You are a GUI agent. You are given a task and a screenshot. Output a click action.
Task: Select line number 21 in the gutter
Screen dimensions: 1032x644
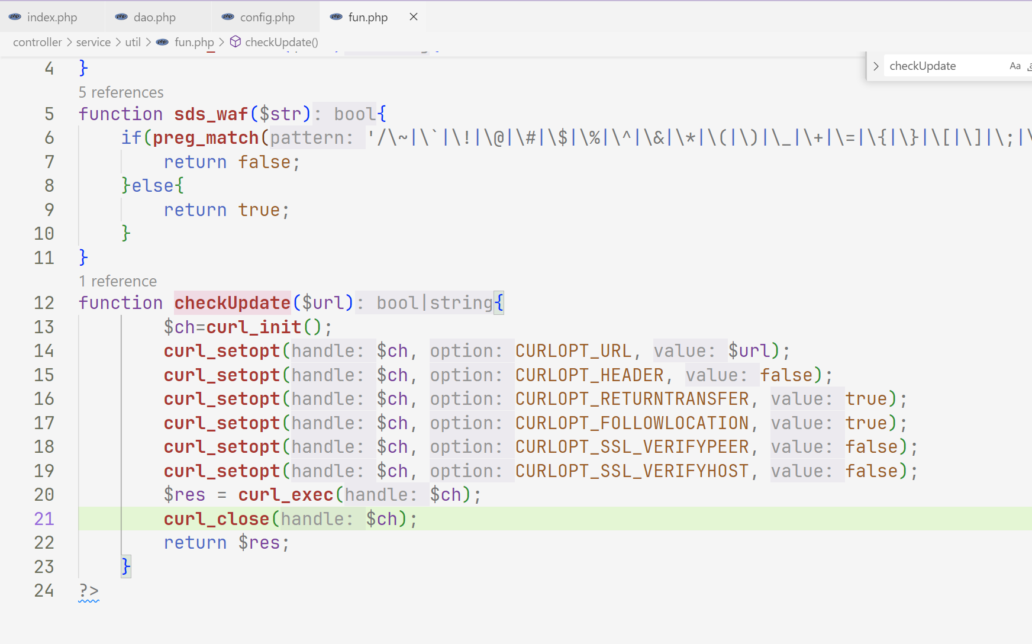click(x=44, y=519)
